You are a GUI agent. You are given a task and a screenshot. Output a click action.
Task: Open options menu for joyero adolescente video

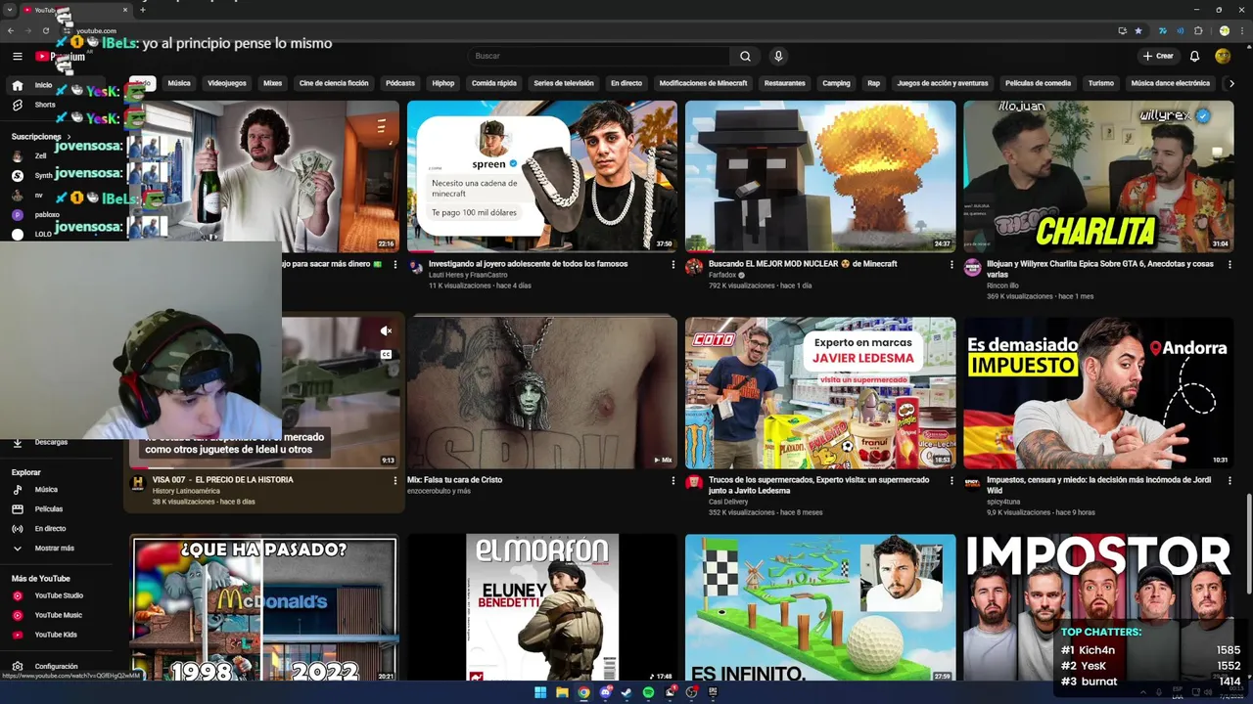pos(673,264)
